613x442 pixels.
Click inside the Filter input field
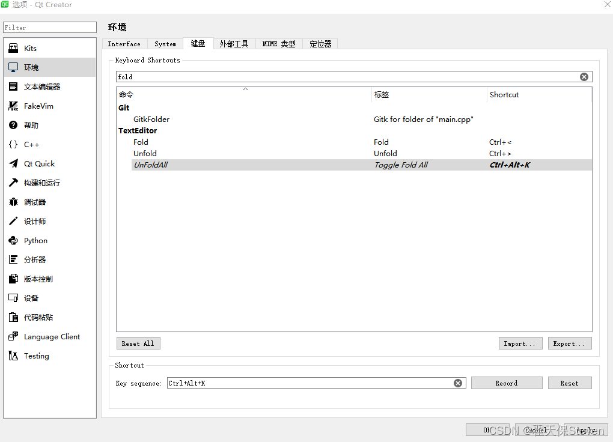tap(49, 27)
